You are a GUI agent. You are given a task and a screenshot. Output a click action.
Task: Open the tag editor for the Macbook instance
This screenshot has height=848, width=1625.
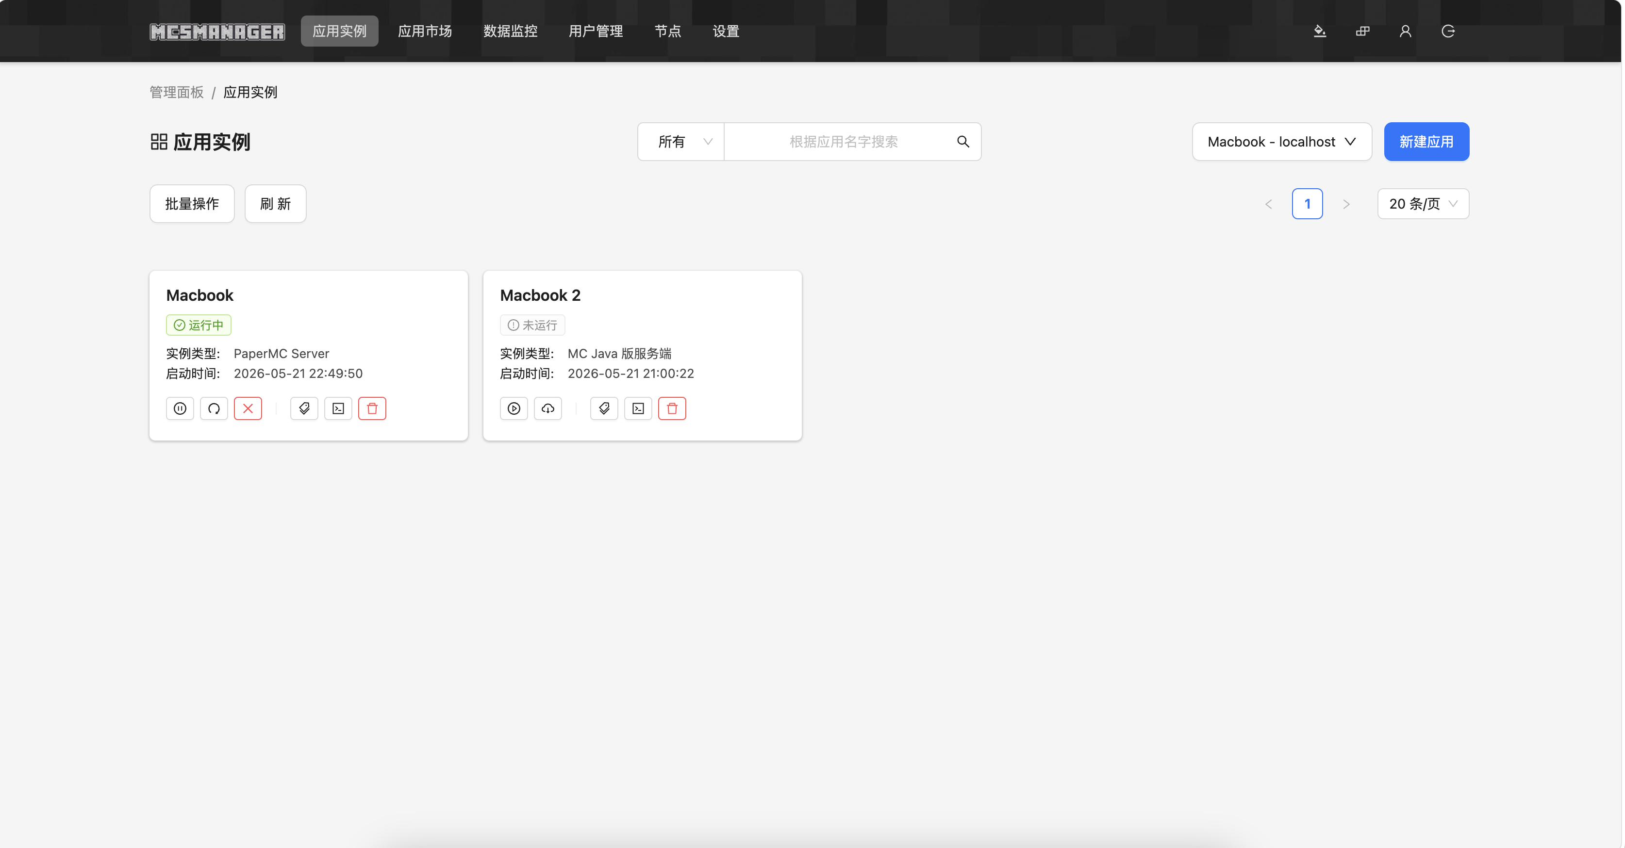coord(304,408)
